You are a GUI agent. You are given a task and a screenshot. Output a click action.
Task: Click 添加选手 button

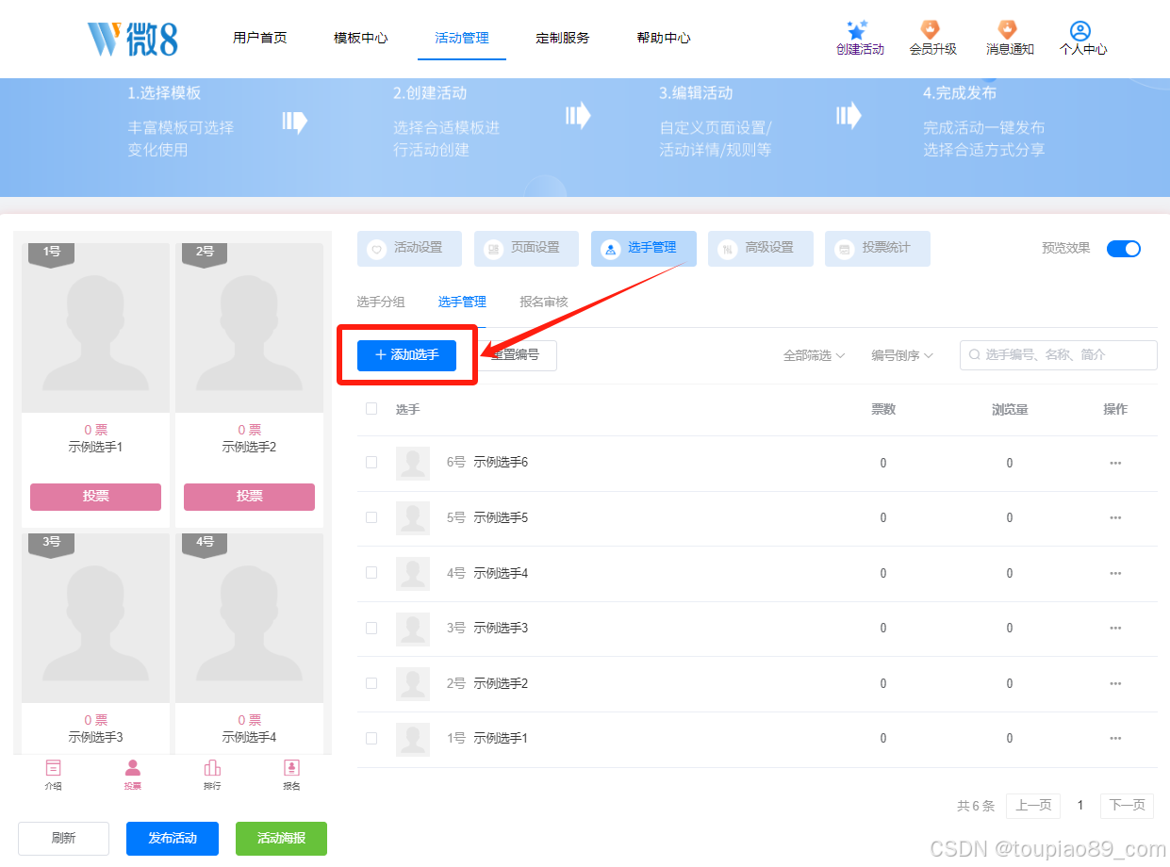(x=407, y=355)
